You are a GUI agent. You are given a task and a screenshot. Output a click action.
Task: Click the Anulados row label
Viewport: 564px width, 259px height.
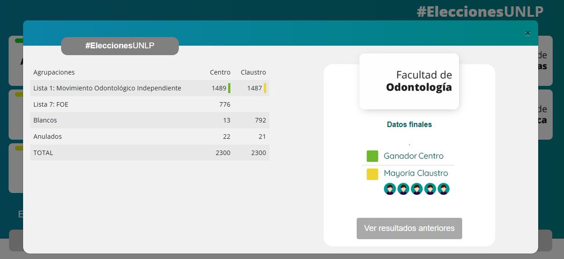[47, 137]
